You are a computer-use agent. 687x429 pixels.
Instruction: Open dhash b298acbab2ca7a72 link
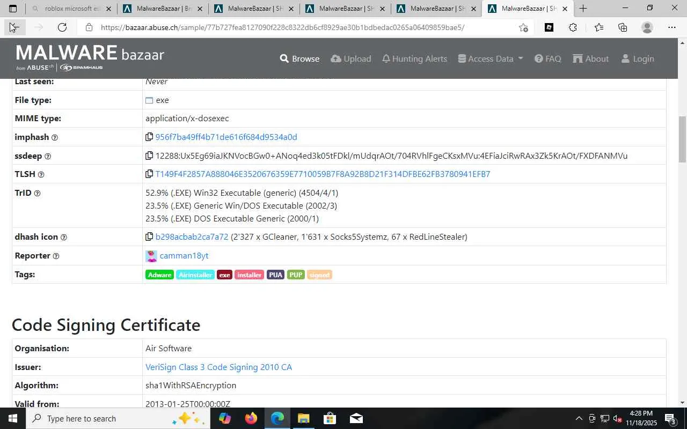(x=192, y=237)
